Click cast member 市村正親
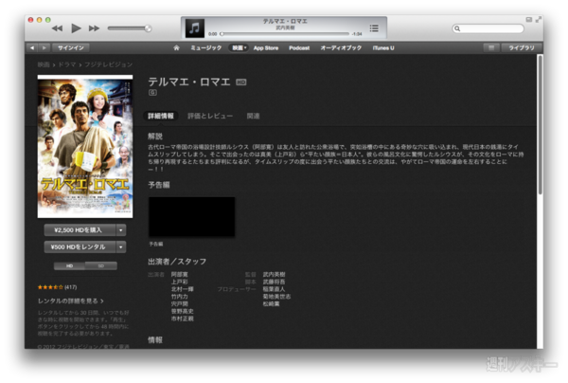Image resolution: width=568 pixels, height=383 pixels. point(182,319)
